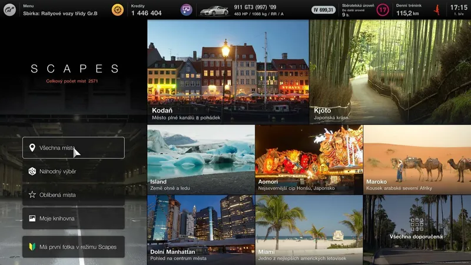Click the grid icon above Všechna doporučená
471x265 pixels.
pos(417,224)
